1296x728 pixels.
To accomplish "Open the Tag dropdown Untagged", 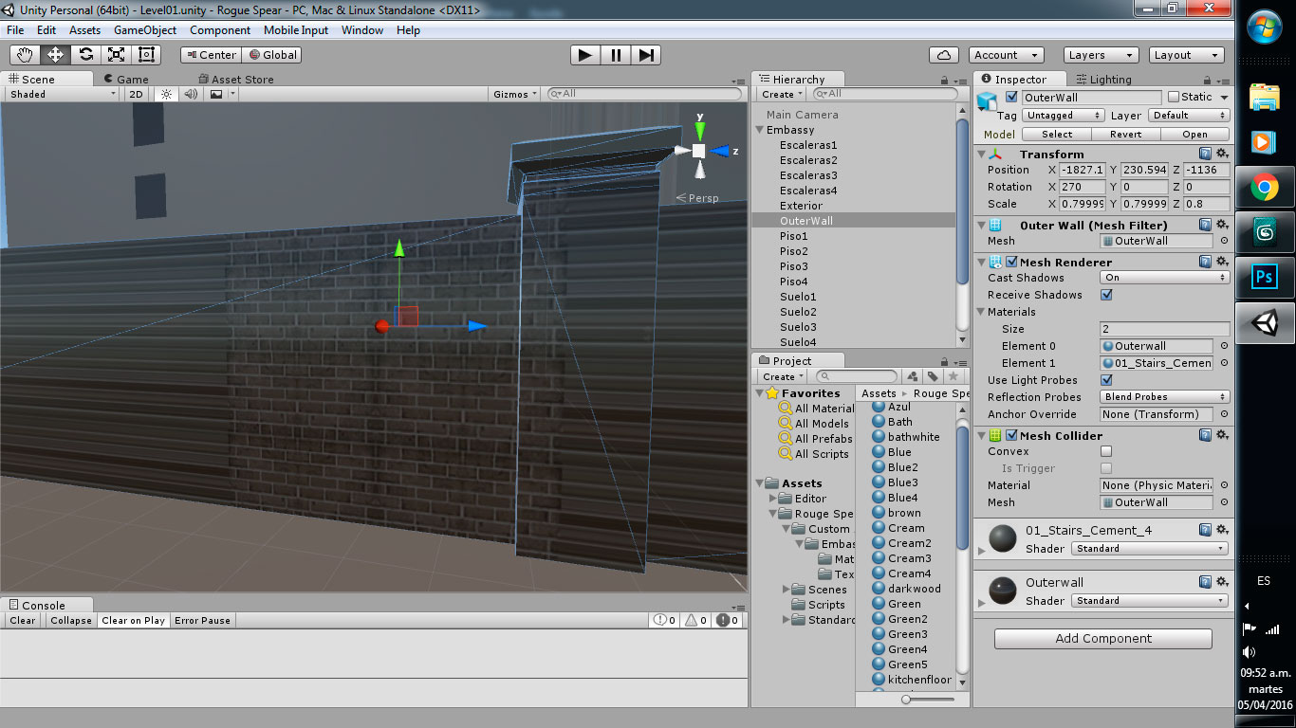I will [x=1064, y=115].
